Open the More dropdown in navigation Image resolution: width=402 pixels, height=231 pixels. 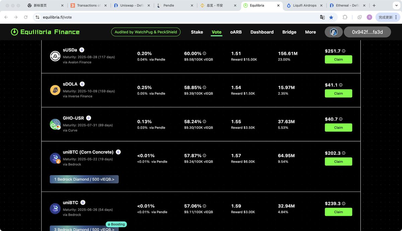tap(310, 32)
